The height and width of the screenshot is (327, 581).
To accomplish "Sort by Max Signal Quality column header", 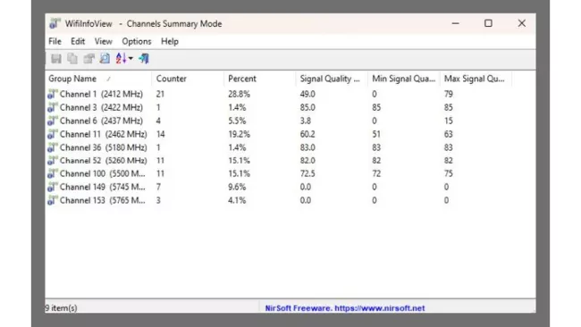I will (476, 79).
